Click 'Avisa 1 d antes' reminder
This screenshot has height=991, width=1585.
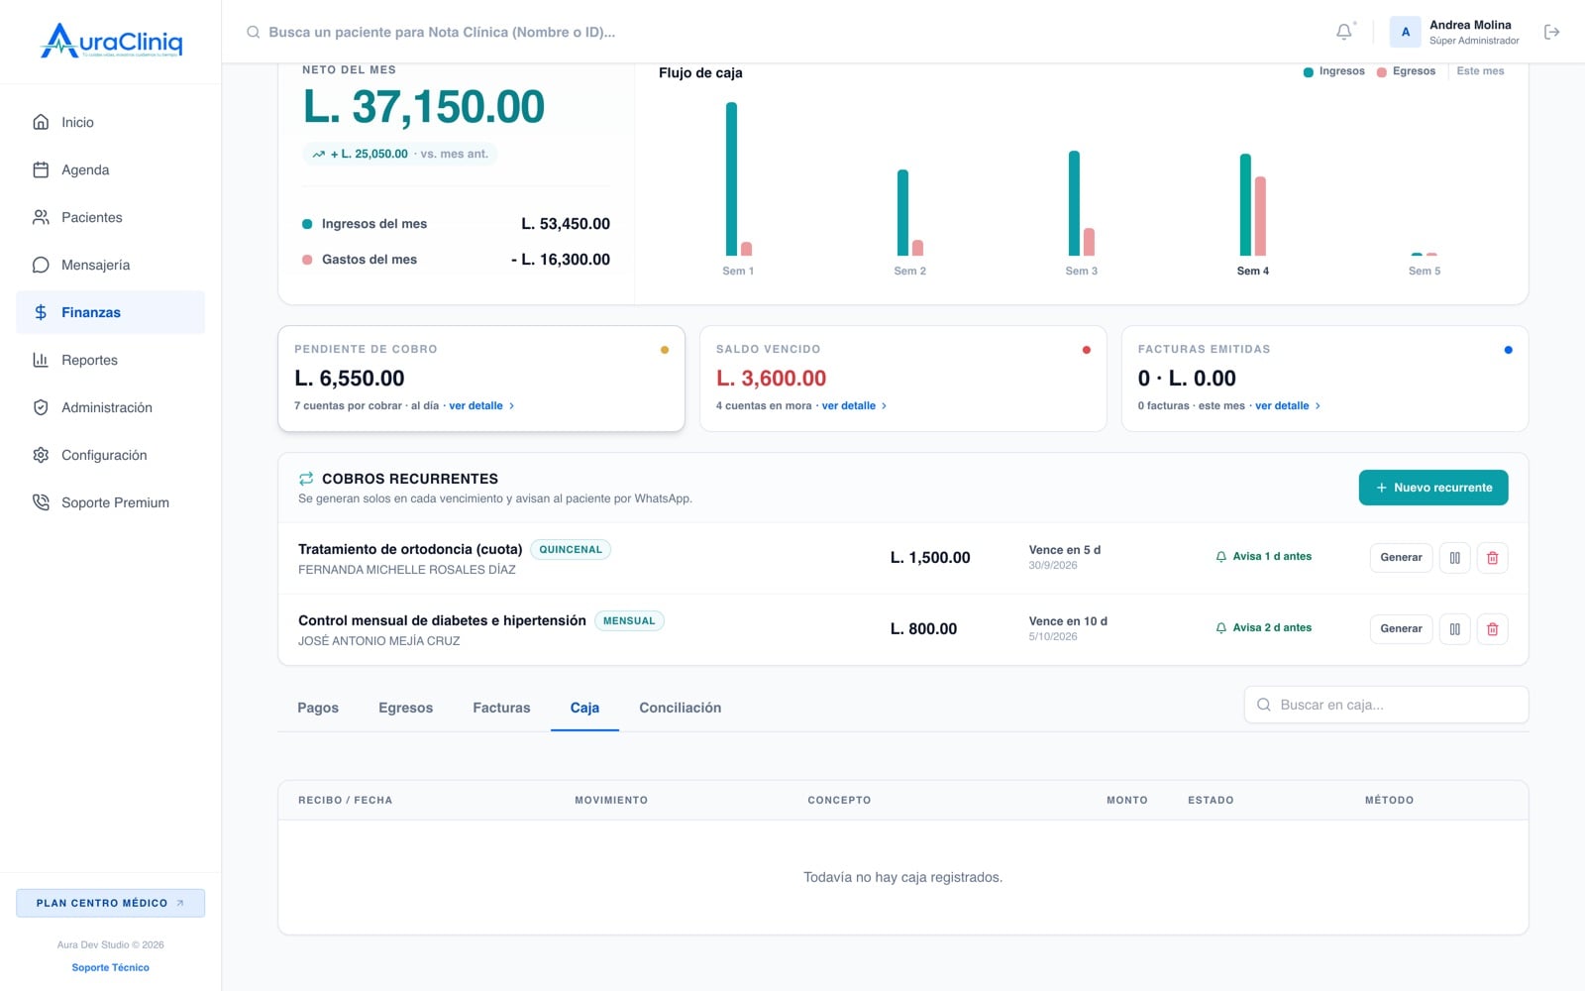(x=1264, y=557)
